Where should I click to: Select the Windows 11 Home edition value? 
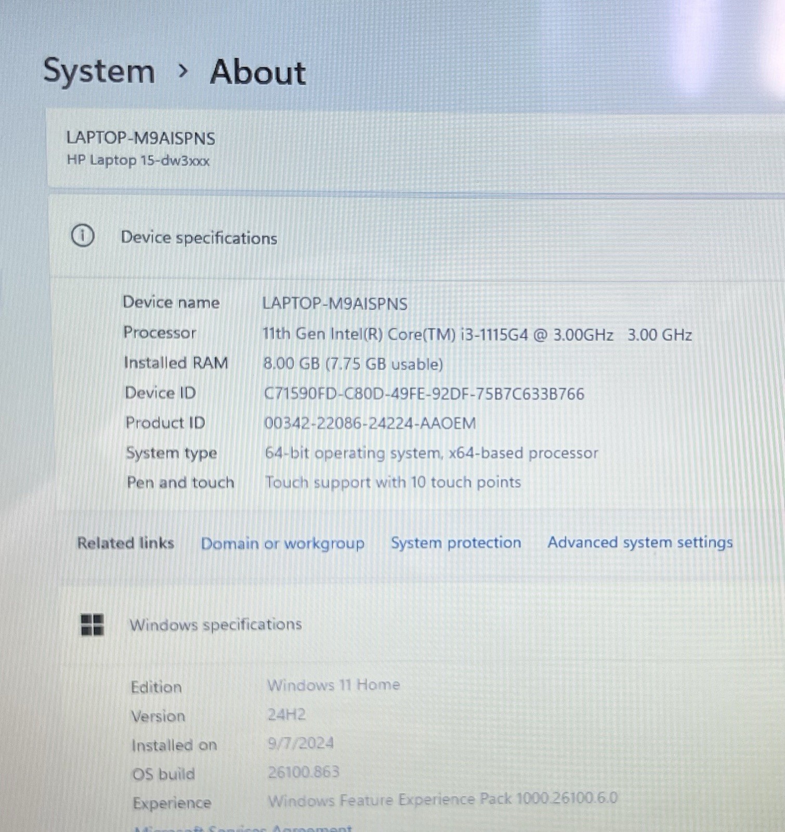(334, 685)
